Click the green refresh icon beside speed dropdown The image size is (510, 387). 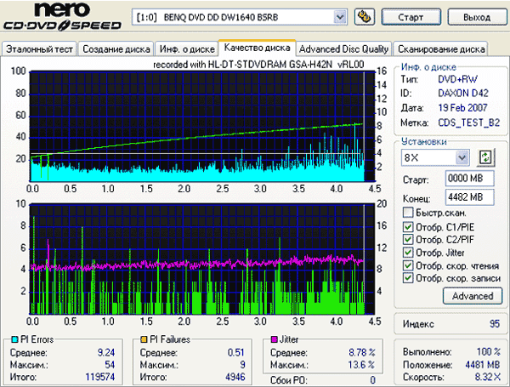486,157
